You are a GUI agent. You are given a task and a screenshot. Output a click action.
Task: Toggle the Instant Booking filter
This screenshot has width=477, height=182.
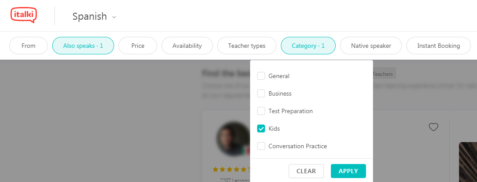(439, 46)
